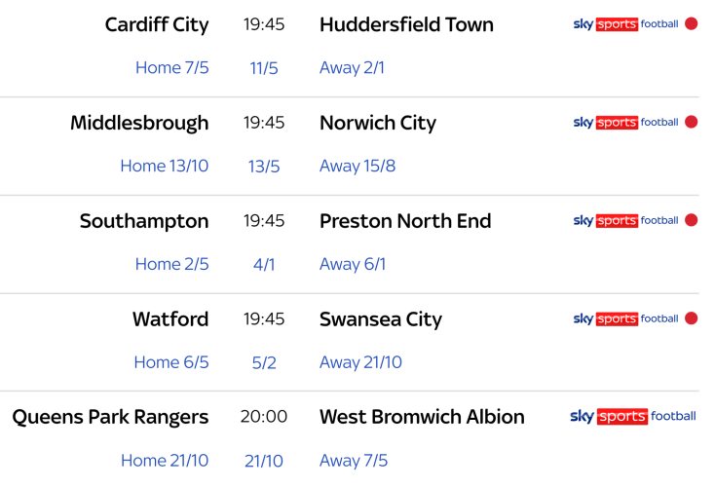
Task: Choose Away 21/10 odds for Swansea City
Action: coord(360,363)
